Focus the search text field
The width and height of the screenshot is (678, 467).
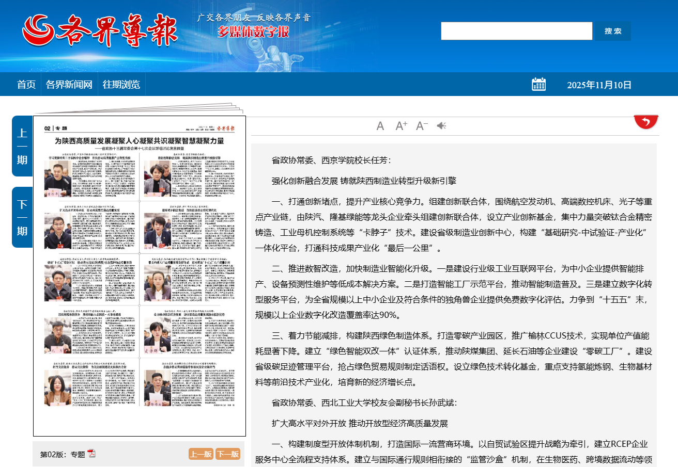(516, 31)
